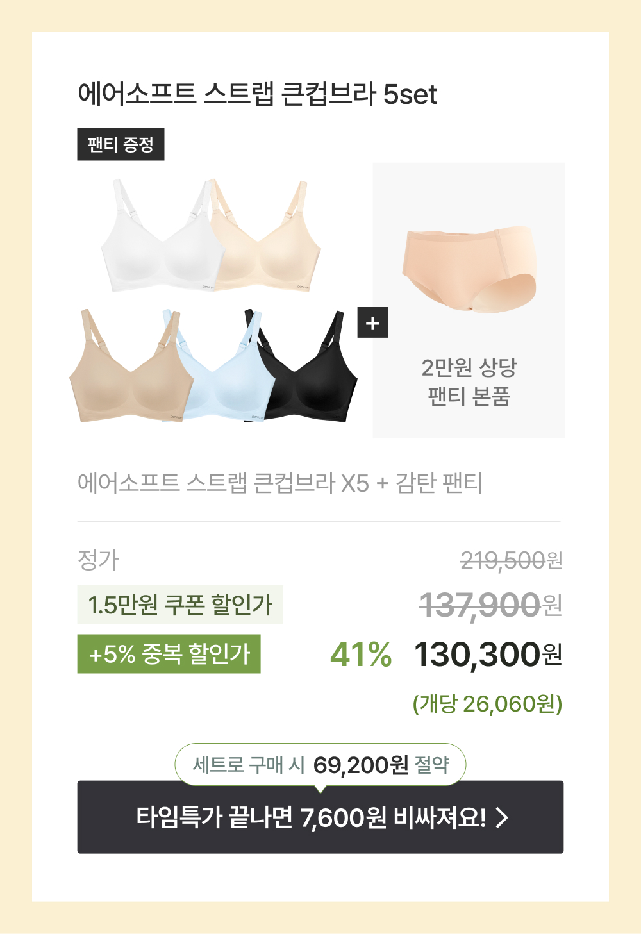Click the 세트로 구매 시 69,200원 절약 bubble
Viewport: 641px width, 934px height.
click(320, 764)
